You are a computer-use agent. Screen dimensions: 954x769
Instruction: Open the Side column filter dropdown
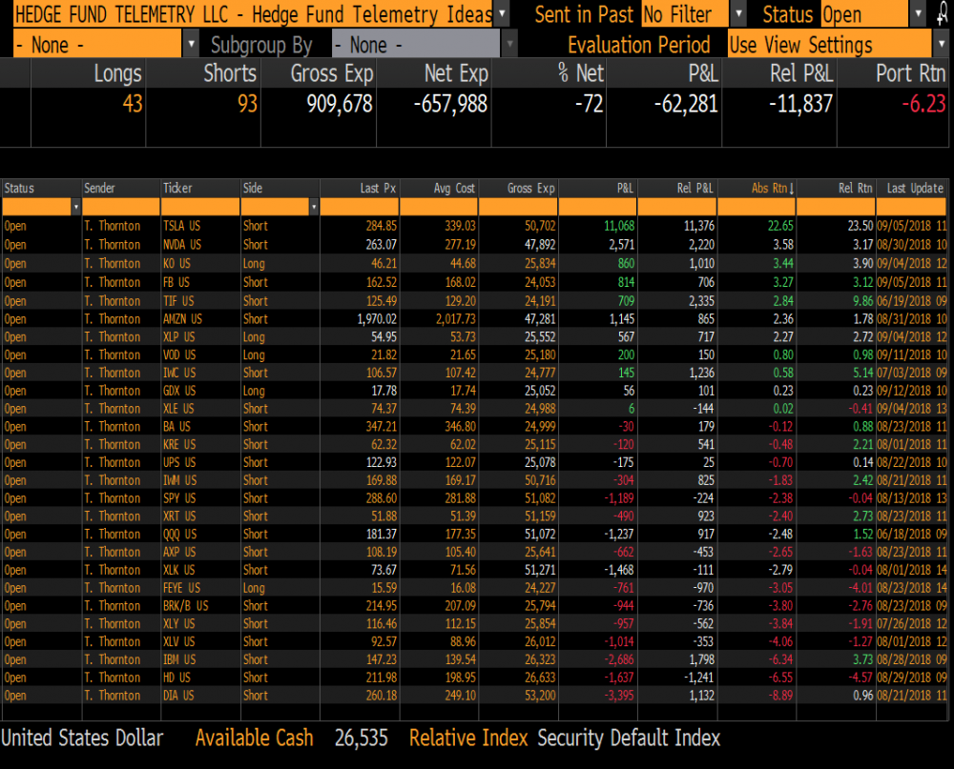point(314,208)
